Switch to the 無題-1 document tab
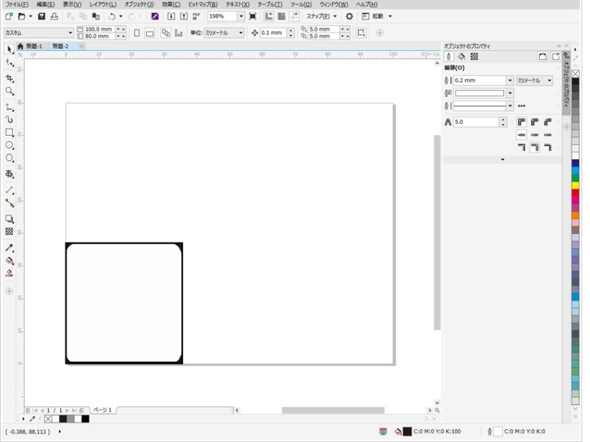 point(34,47)
